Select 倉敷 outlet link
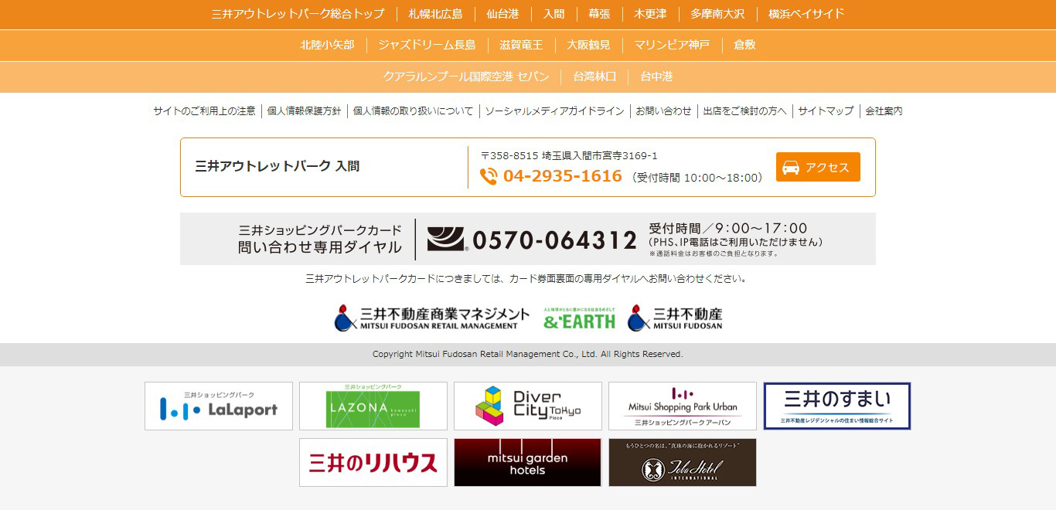 pyautogui.click(x=744, y=45)
